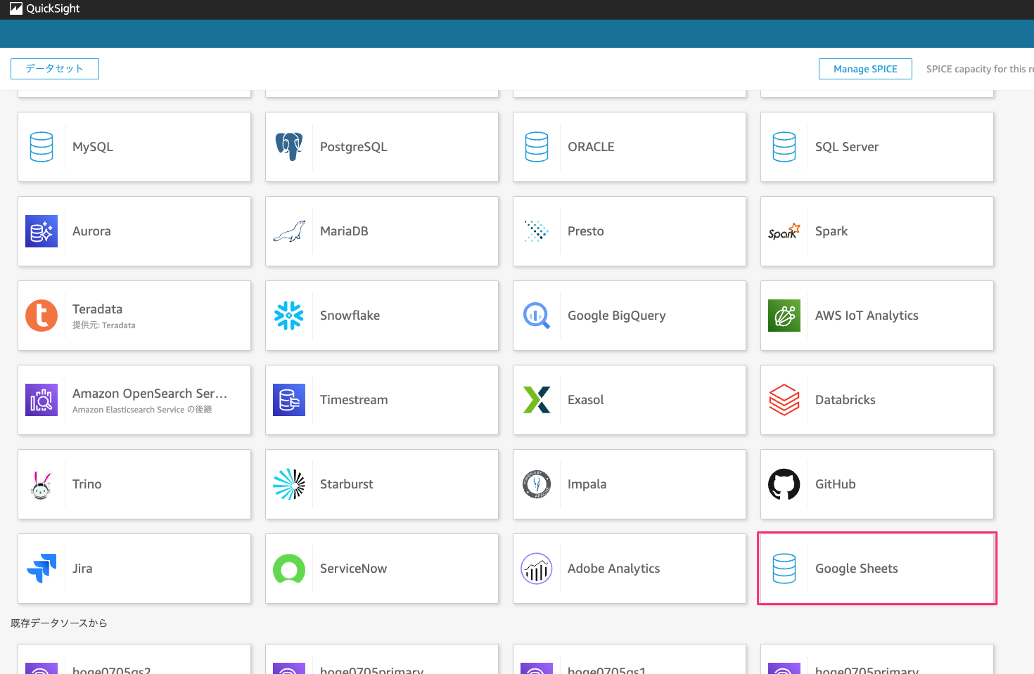
Task: Choose the Teradata title text
Action: point(97,309)
